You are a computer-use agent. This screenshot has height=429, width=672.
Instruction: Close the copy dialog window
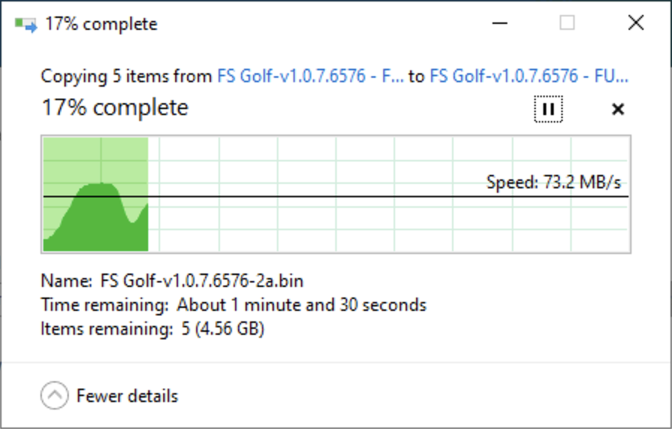click(636, 22)
